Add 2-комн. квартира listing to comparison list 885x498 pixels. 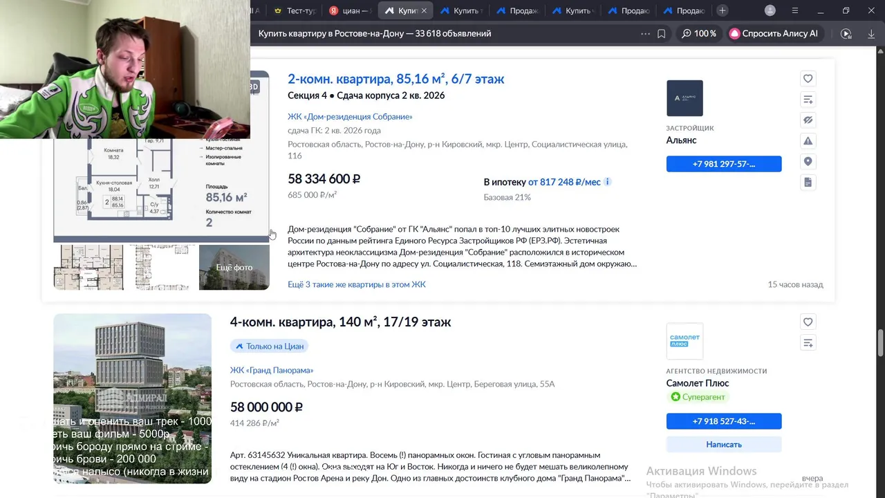coord(808,100)
